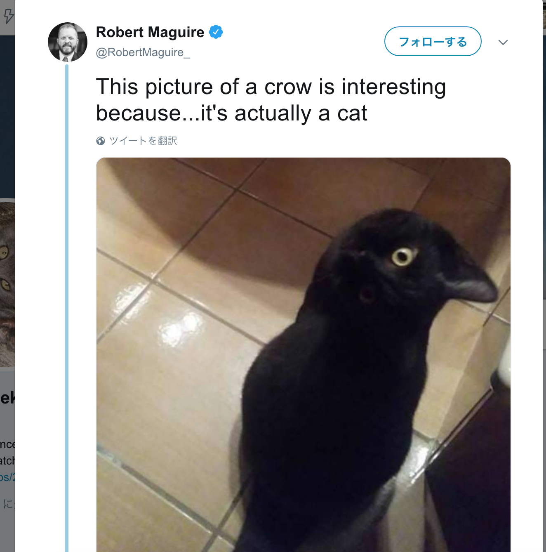Click the grey Japanese text at bottom left
This screenshot has height=552, width=546.
[7, 504]
